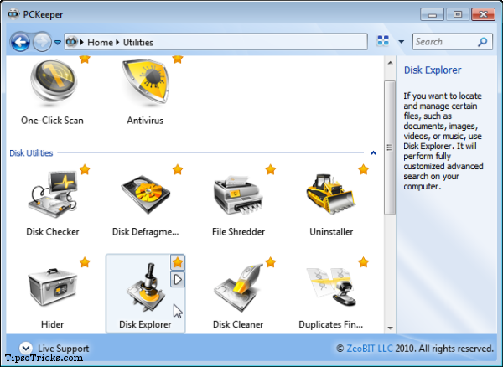
Task: Open the Antivirus shield icon
Action: (146, 81)
